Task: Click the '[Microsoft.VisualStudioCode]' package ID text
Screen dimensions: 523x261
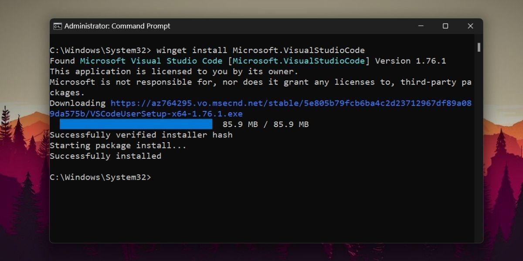Action: coord(299,61)
